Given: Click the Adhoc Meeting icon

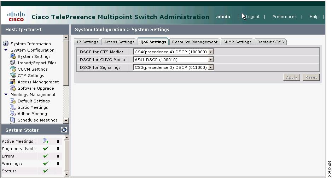Looking at the screenshot, I should (x=13, y=113).
